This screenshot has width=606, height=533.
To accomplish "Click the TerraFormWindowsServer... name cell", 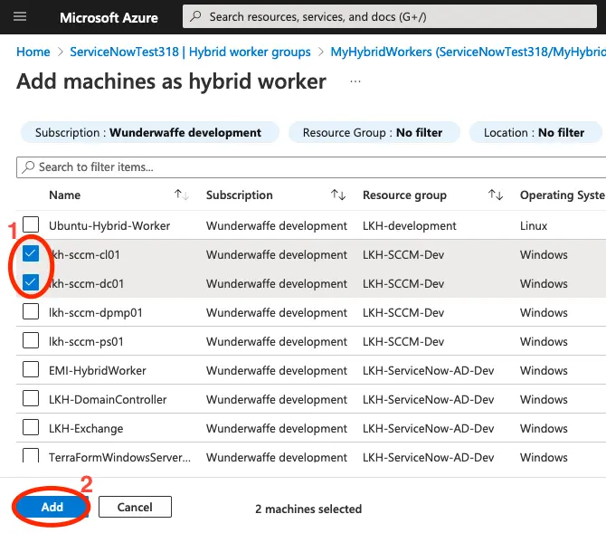I will click(x=119, y=457).
